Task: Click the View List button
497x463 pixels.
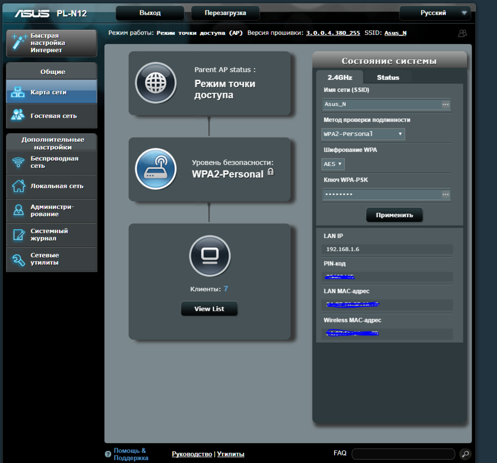Action: pyautogui.click(x=209, y=309)
